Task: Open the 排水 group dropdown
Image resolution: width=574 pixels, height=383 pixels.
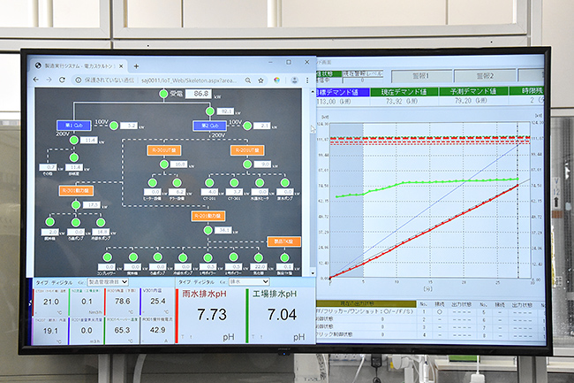Action: [241, 281]
